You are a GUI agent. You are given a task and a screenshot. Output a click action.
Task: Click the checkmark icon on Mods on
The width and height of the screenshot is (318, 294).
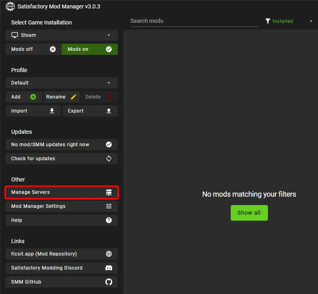[x=109, y=49]
